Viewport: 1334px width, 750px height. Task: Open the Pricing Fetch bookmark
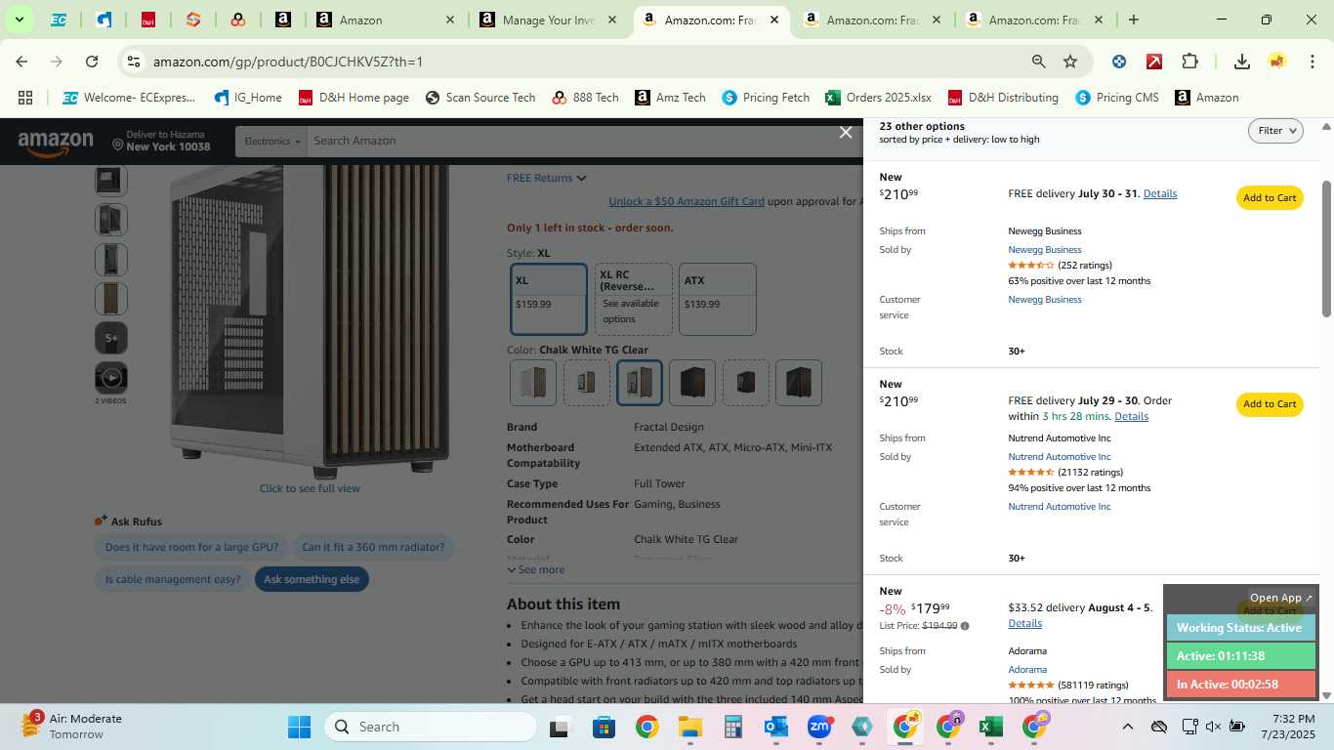(766, 98)
